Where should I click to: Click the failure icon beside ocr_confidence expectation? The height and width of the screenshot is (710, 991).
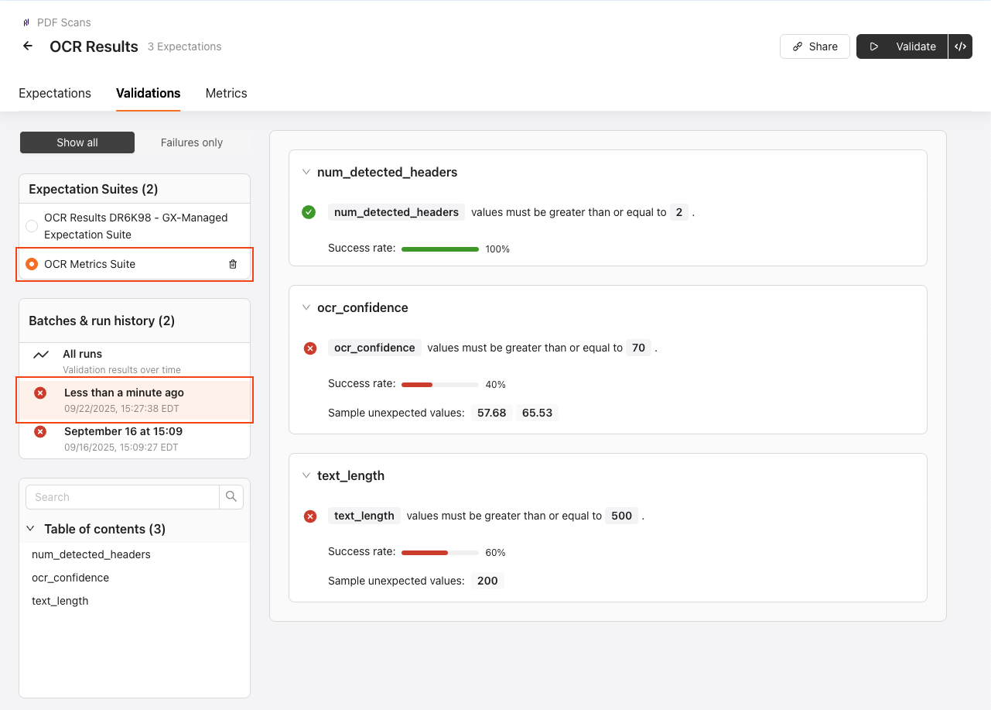[309, 348]
